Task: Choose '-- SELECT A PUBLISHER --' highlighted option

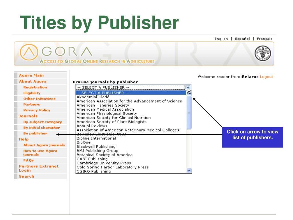Action: pyautogui.click(x=130, y=93)
